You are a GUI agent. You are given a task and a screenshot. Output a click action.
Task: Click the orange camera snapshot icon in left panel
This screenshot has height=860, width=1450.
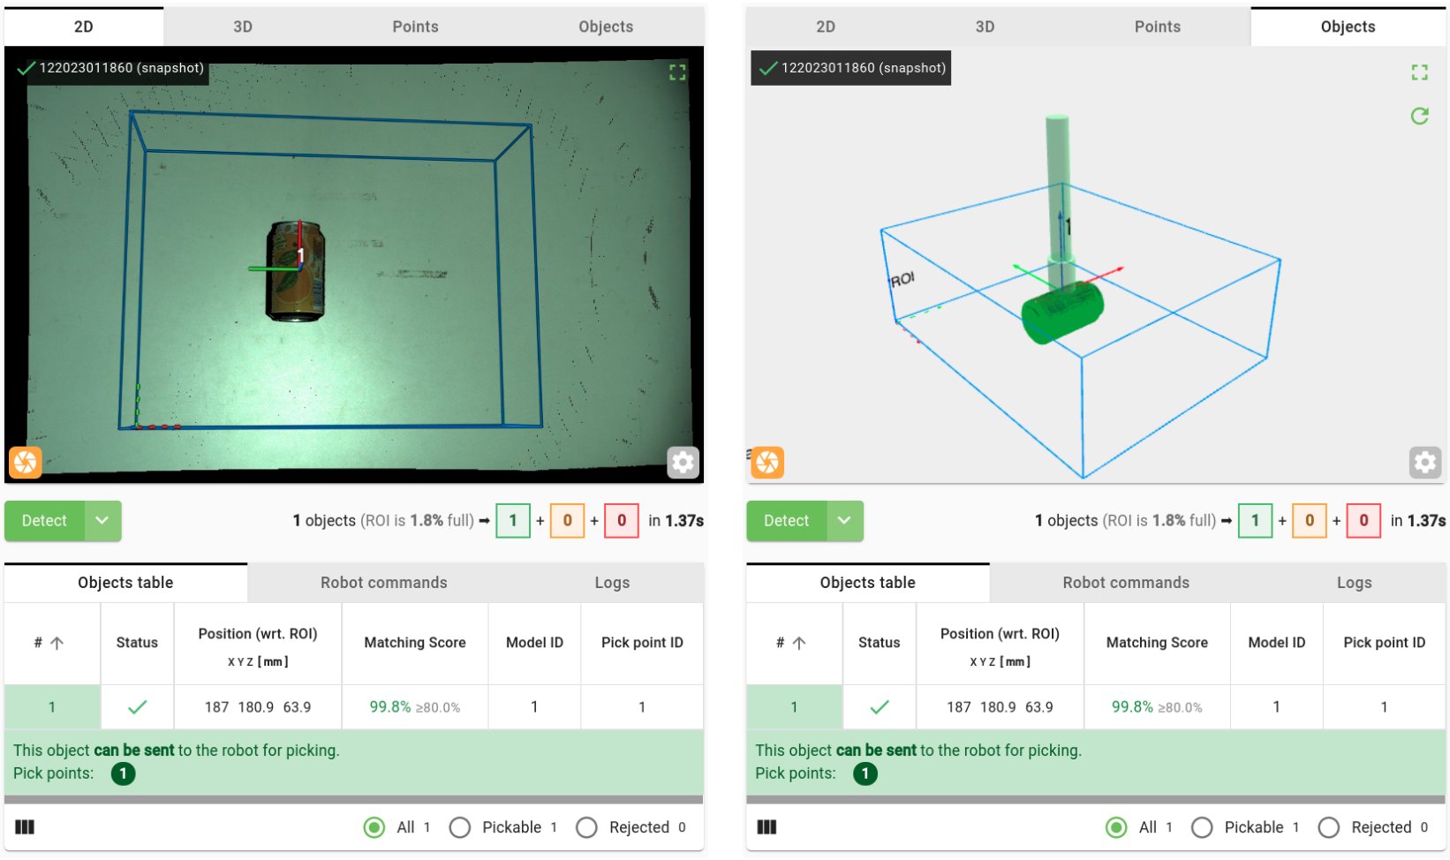pyautogui.click(x=26, y=462)
